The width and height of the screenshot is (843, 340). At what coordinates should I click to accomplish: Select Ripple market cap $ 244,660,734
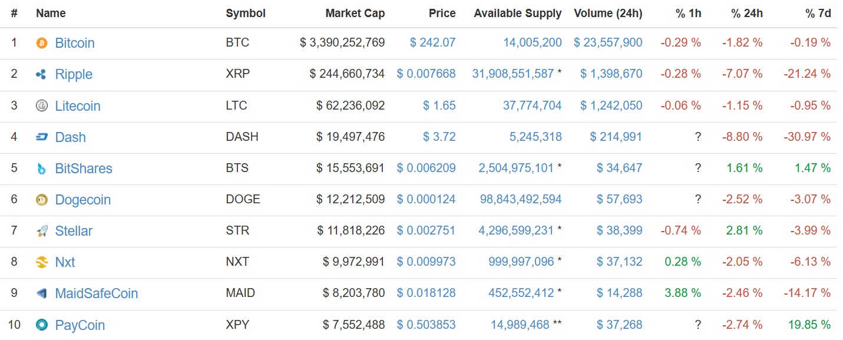pyautogui.click(x=348, y=74)
